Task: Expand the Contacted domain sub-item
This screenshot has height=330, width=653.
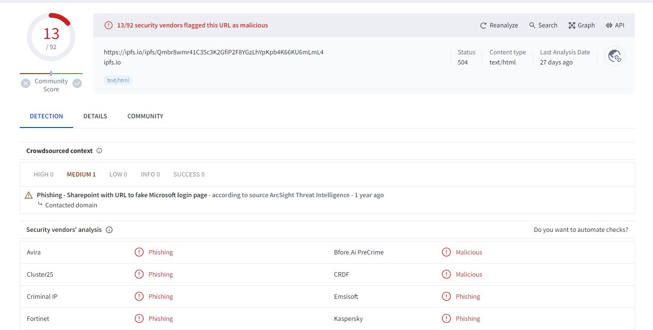Action: click(71, 205)
